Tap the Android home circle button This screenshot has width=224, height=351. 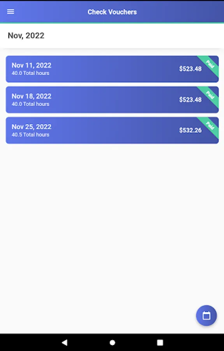pos(112,342)
